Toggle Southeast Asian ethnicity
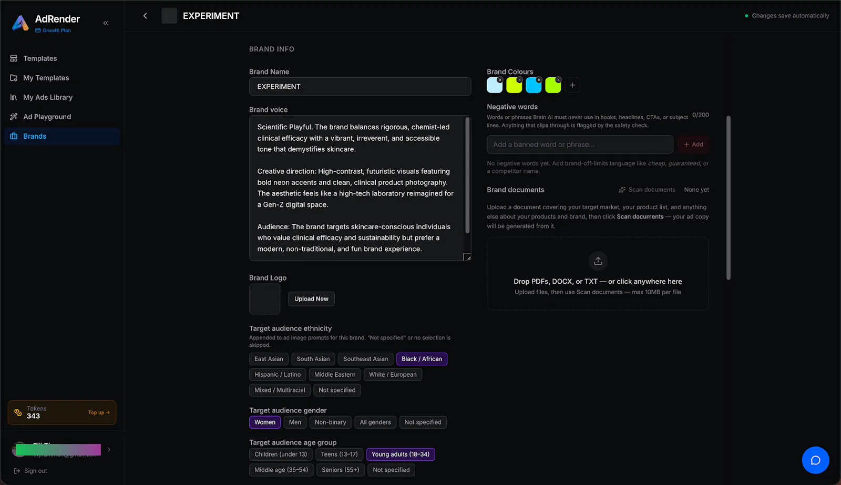 click(365, 359)
